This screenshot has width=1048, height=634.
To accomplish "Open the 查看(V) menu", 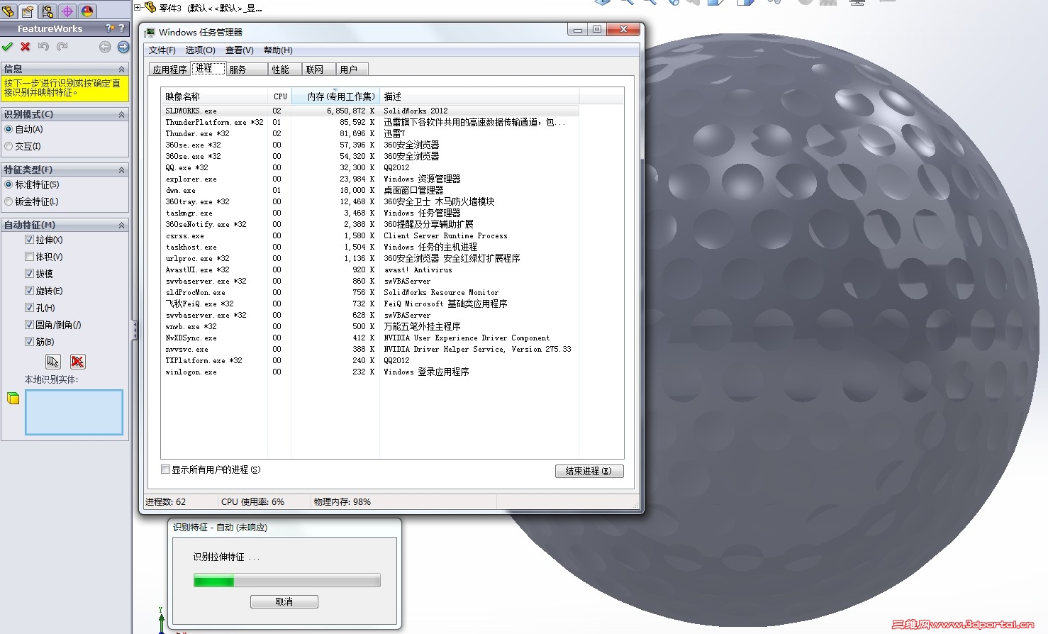I will tap(240, 50).
